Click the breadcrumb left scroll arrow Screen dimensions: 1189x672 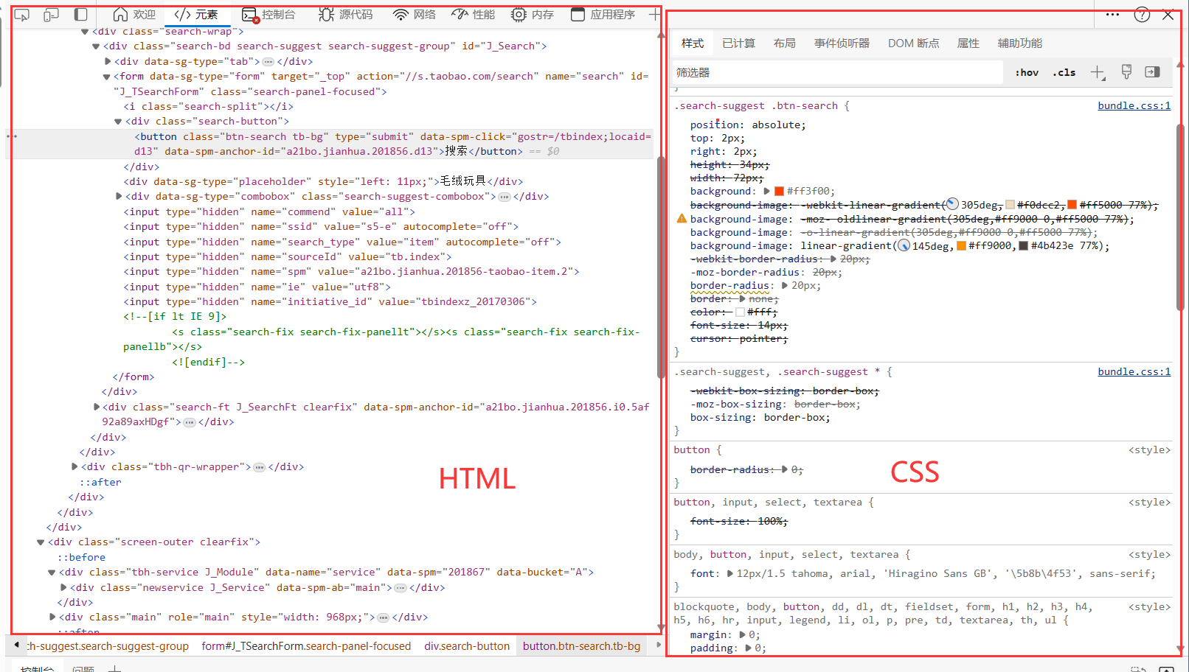click(16, 645)
